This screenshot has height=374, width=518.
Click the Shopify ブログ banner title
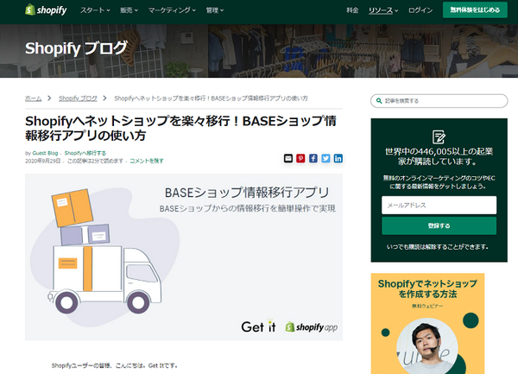76,48
